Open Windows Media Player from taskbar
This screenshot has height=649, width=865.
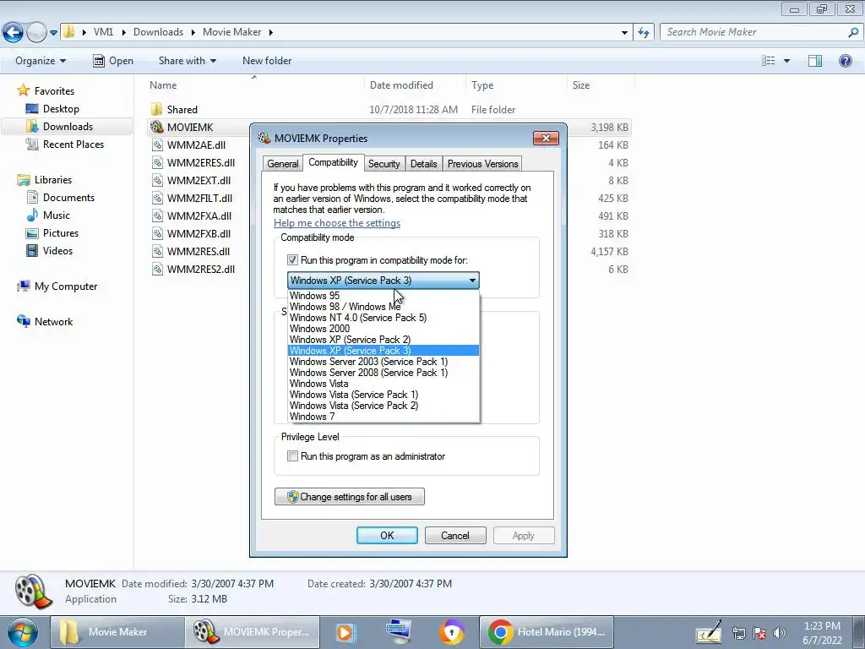click(x=345, y=632)
